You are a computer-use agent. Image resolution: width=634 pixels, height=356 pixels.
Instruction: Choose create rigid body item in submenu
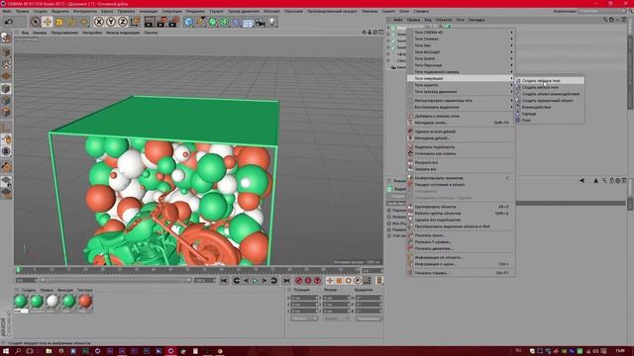click(x=549, y=81)
